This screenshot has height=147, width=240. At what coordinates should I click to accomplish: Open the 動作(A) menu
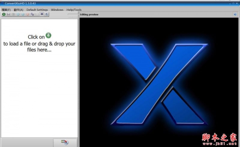point(18,10)
